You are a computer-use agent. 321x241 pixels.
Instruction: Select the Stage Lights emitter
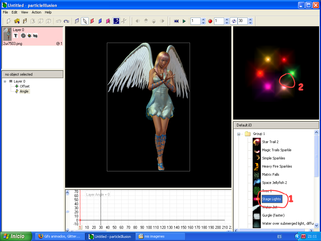coord(271,199)
